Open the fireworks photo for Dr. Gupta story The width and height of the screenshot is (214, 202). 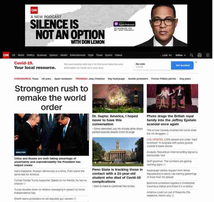coord(118,98)
